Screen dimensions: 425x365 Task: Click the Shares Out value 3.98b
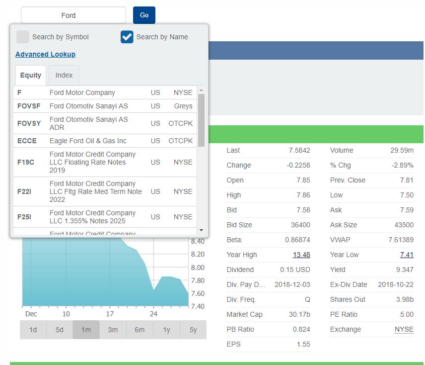405,299
